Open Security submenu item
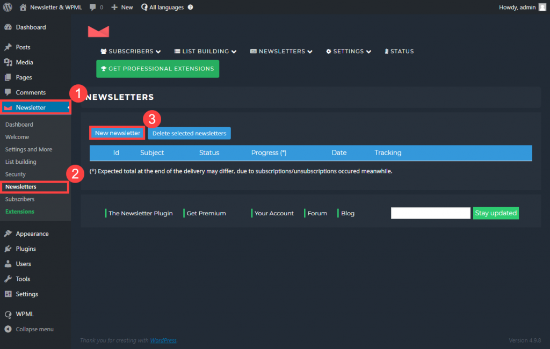The image size is (550, 349). (x=16, y=174)
